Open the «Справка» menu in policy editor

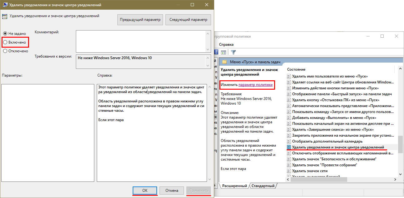coord(226,45)
